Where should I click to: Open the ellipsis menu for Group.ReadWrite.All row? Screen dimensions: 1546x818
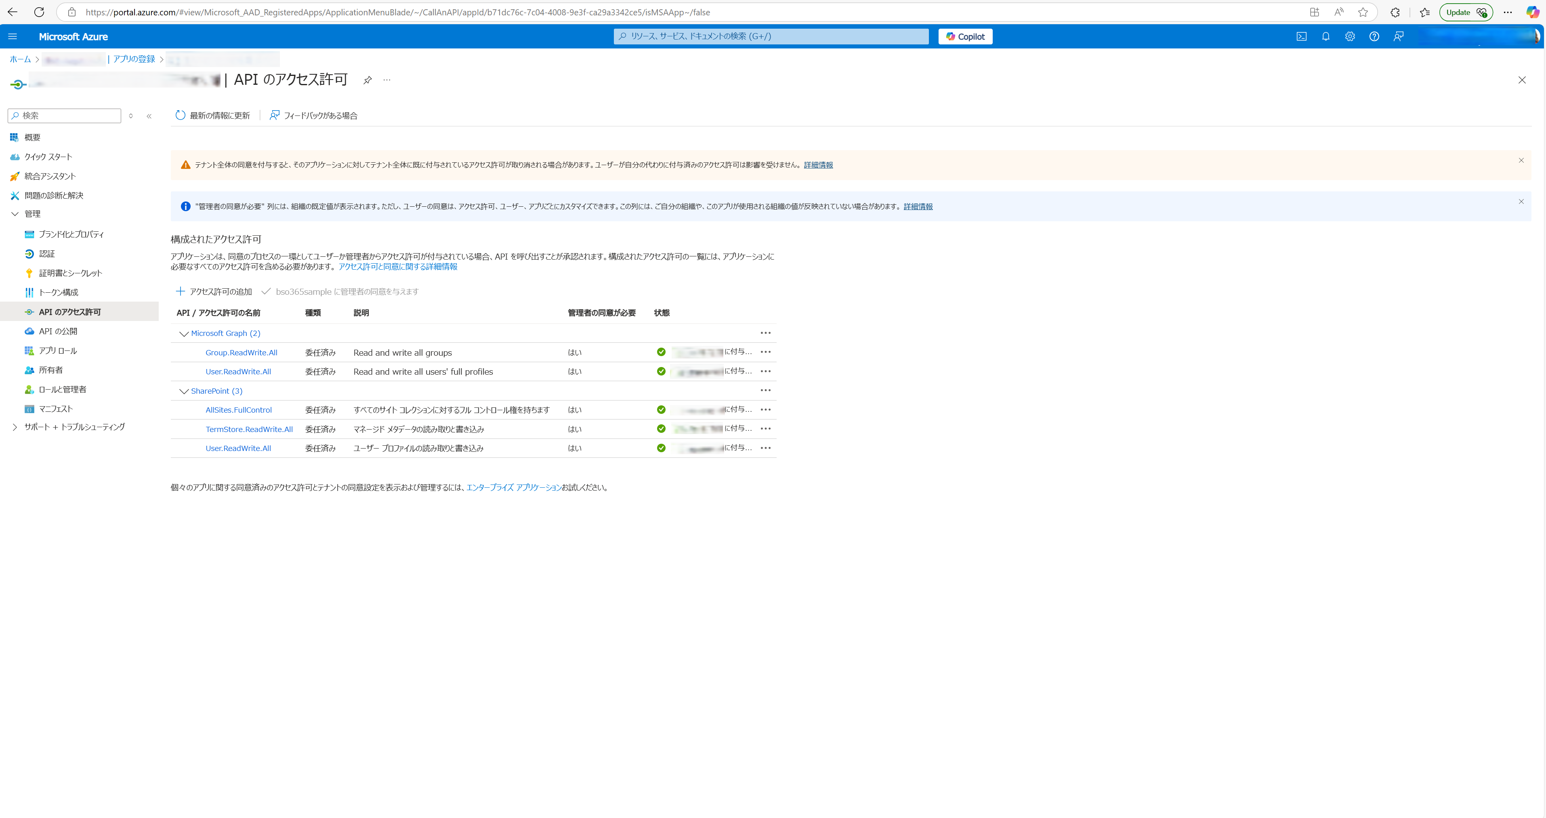pos(765,352)
